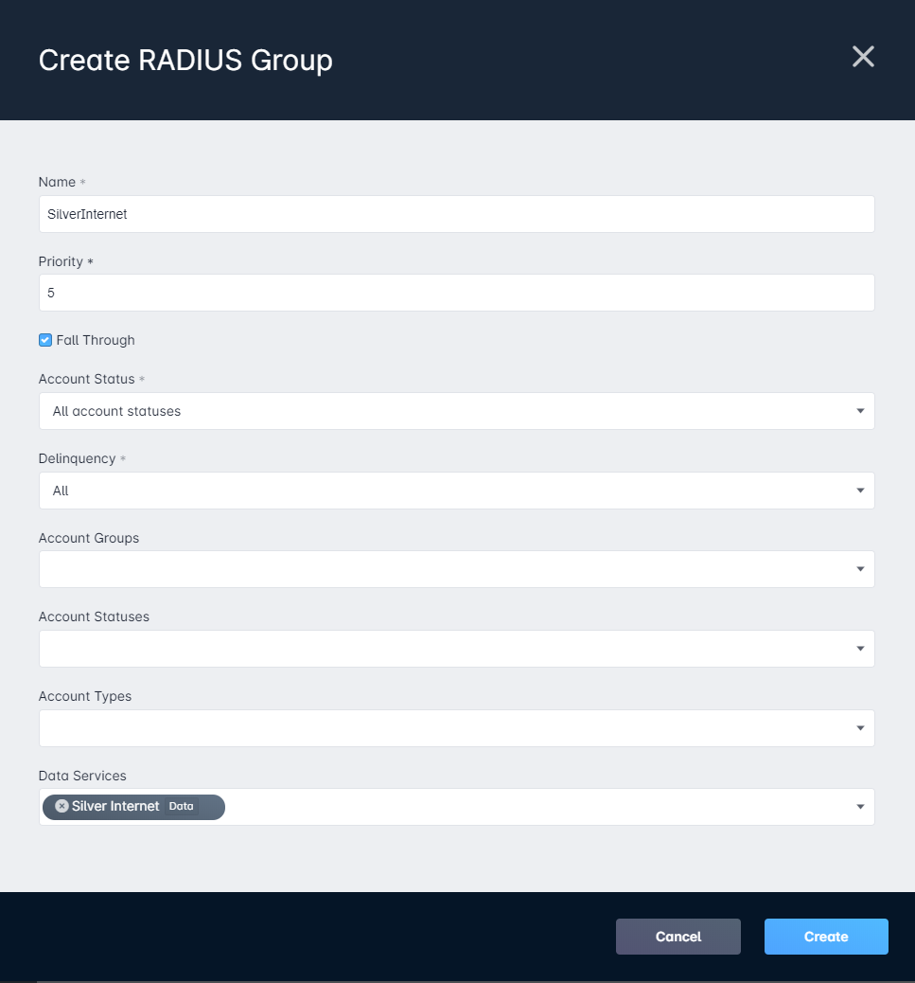Screen dimensions: 915x983
Task: Expand the Account Groups dropdown
Action: [457, 569]
